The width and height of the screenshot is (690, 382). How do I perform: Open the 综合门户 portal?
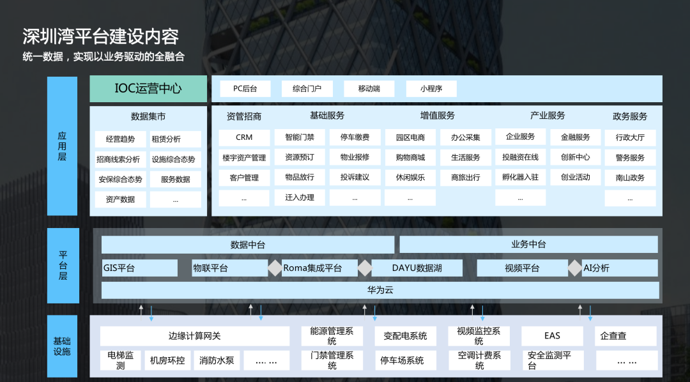(x=307, y=87)
